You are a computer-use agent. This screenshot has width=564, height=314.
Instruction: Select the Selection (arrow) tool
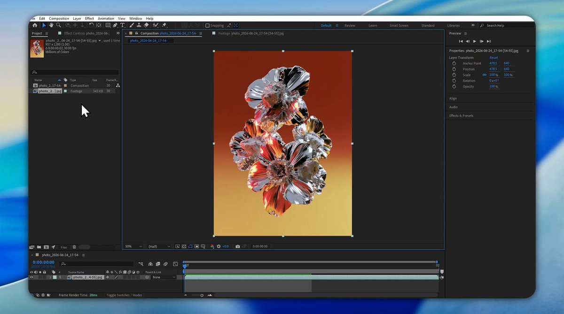click(x=44, y=25)
